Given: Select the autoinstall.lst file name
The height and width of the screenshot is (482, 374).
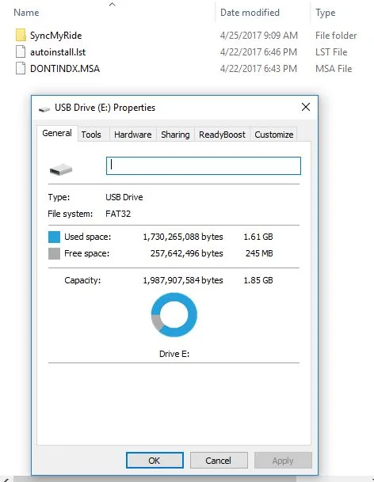Looking at the screenshot, I should pyautogui.click(x=58, y=52).
